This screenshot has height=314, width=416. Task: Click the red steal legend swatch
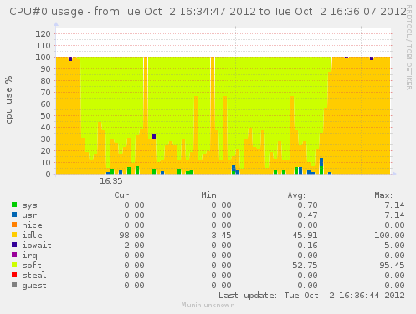(14, 275)
